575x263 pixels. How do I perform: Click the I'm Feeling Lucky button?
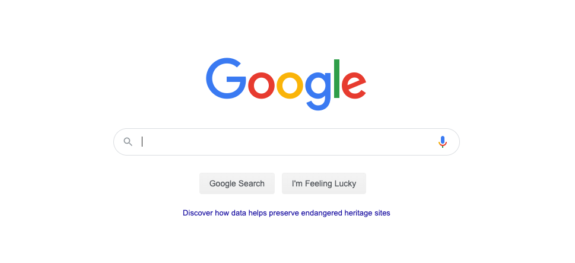click(x=324, y=183)
